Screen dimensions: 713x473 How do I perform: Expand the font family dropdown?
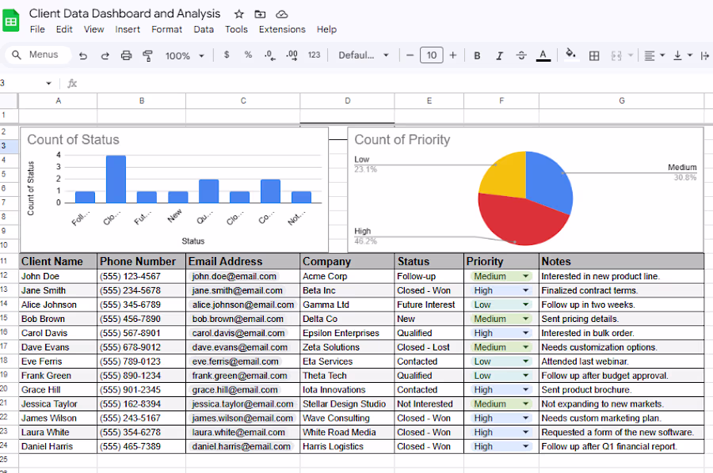click(364, 55)
